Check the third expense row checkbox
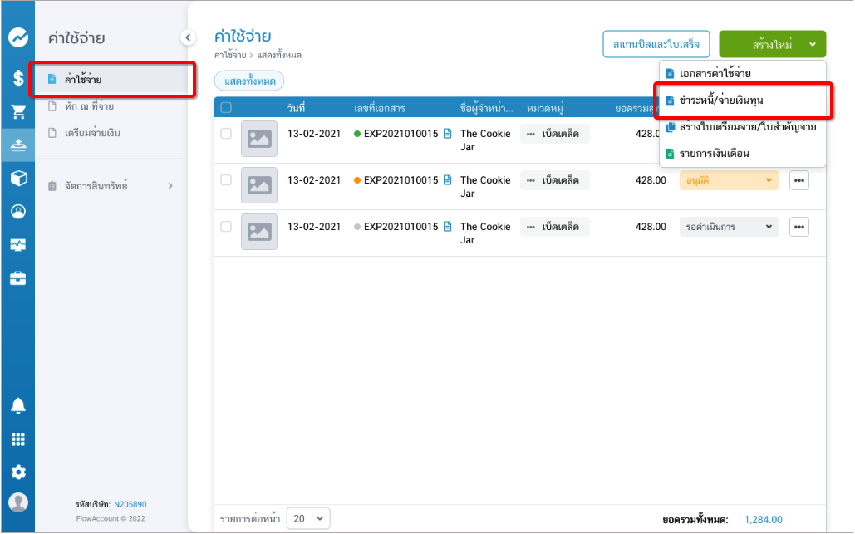 pos(226,227)
